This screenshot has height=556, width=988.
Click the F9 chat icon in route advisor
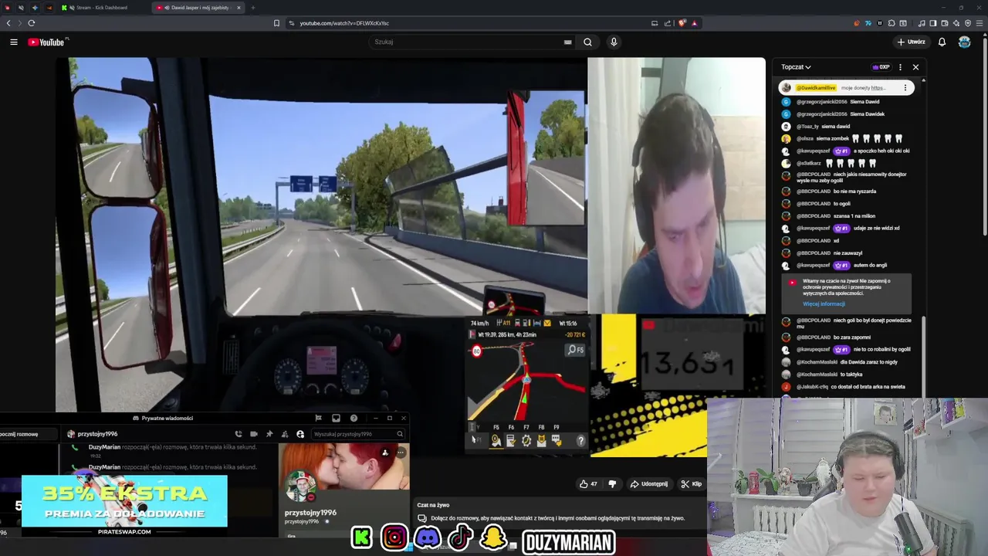click(556, 440)
